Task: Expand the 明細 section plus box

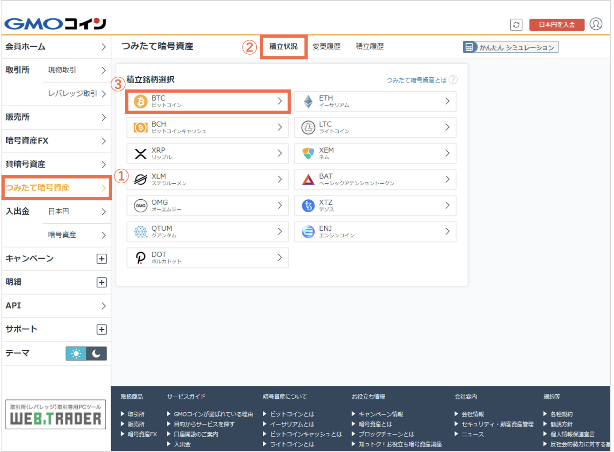Action: [x=101, y=282]
